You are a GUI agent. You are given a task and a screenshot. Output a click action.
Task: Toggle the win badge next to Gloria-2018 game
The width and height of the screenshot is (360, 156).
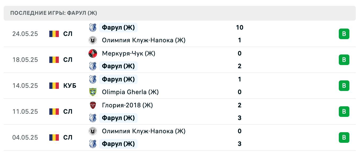coord(344,112)
